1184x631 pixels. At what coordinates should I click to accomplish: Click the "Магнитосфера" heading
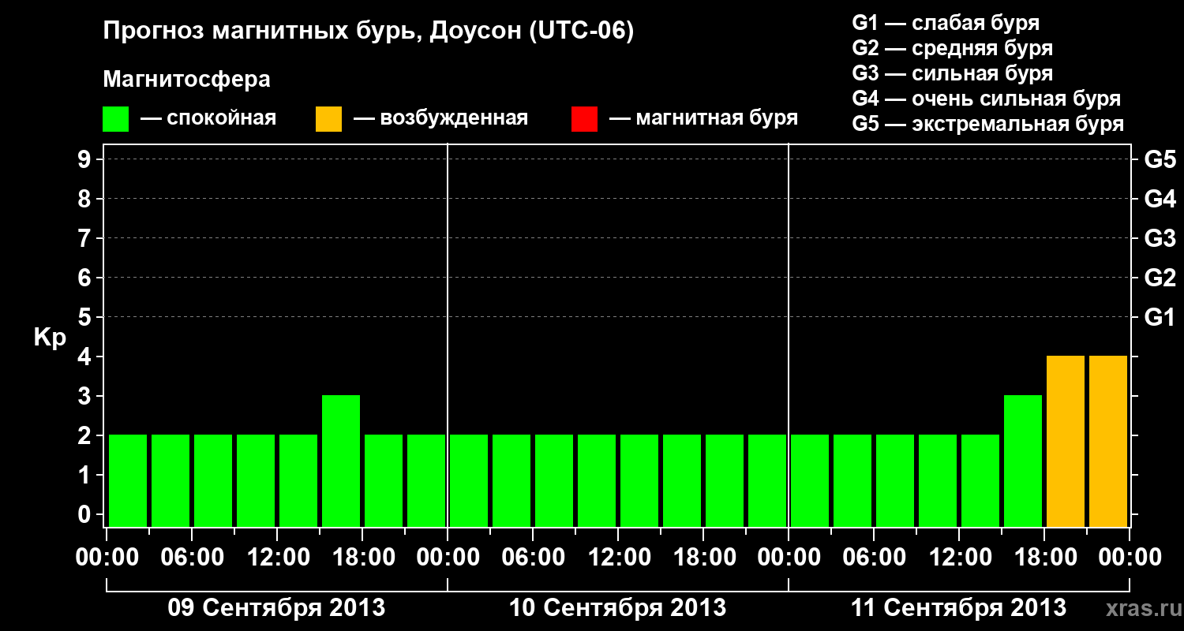pyautogui.click(x=187, y=80)
